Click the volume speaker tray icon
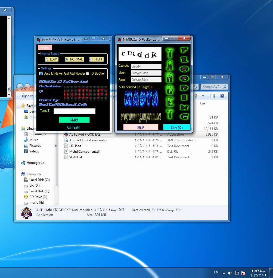 pos(230,273)
